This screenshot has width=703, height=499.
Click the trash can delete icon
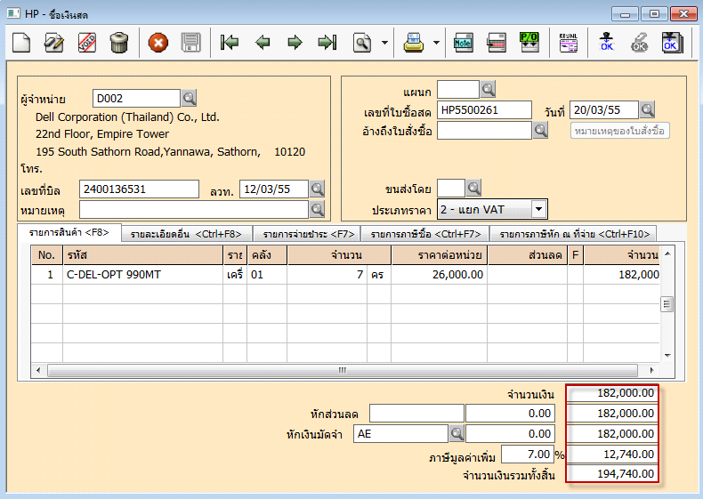tap(118, 42)
